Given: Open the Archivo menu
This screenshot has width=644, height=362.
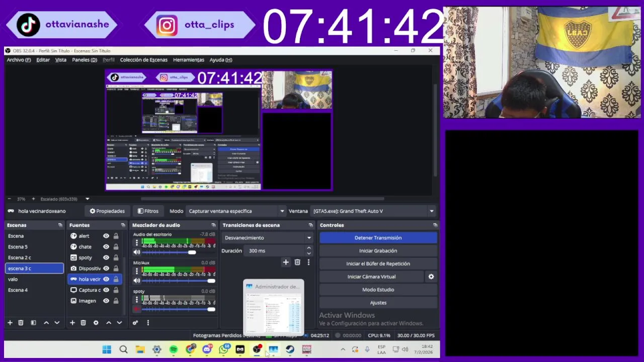Looking at the screenshot, I should (19, 60).
